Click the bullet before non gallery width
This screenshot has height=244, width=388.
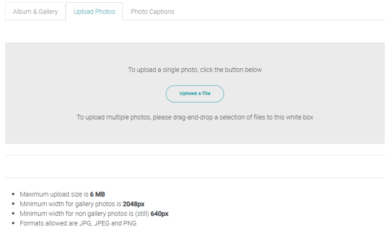click(x=13, y=214)
